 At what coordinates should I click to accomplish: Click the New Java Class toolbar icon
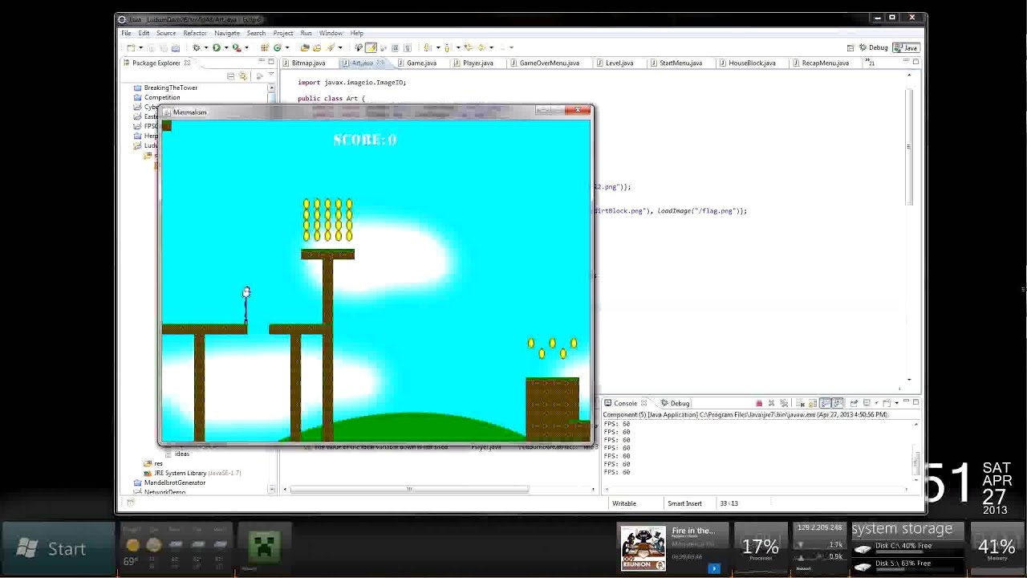click(277, 47)
